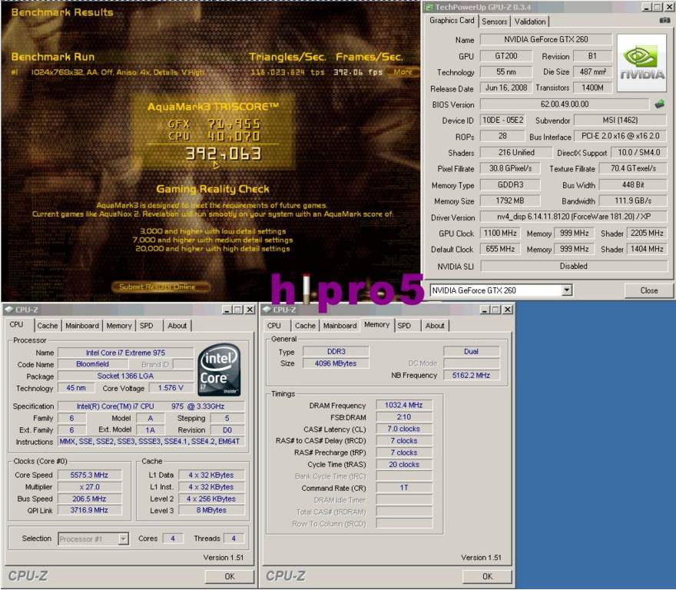
Task: Switch to CPU tab in right CPU-Z window
Action: (273, 326)
